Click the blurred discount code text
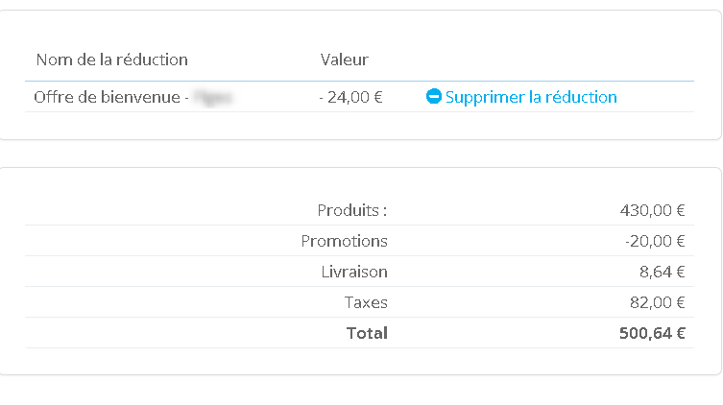Screen dimensions: 723x405 coord(213,97)
